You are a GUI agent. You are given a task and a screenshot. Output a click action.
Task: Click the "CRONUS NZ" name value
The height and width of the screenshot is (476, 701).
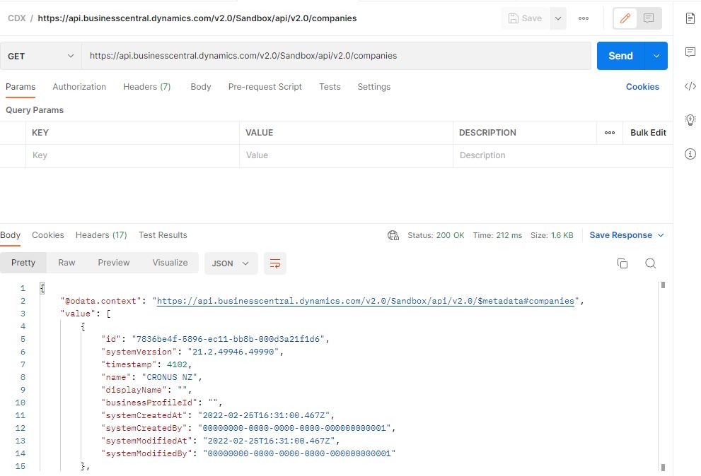click(170, 377)
